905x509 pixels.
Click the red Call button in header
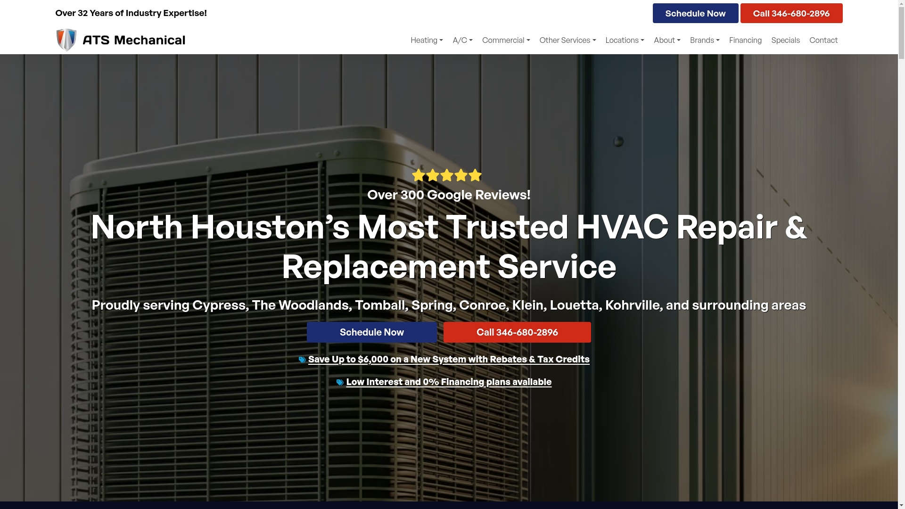tap(791, 13)
